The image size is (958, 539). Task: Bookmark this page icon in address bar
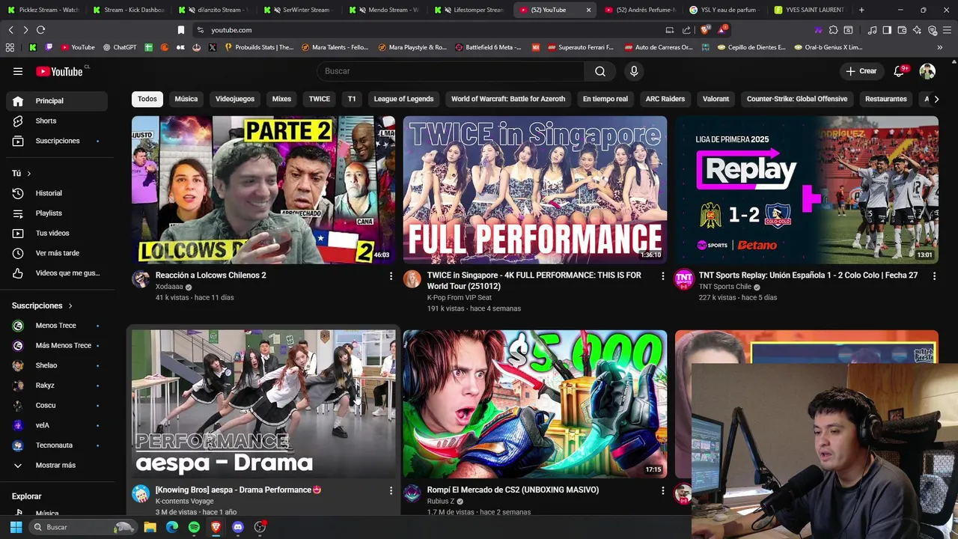[x=180, y=30]
